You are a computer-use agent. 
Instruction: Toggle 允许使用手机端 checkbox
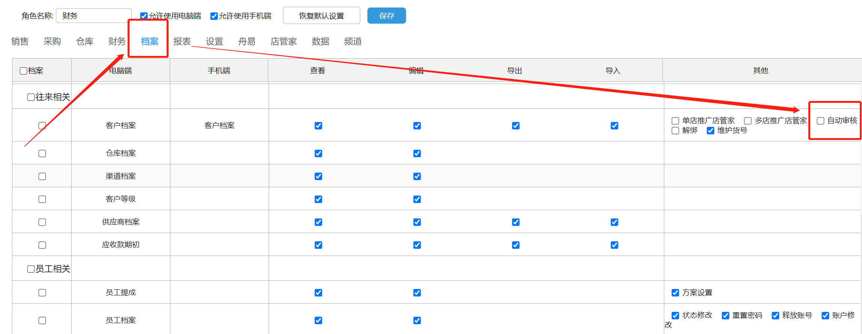point(214,16)
